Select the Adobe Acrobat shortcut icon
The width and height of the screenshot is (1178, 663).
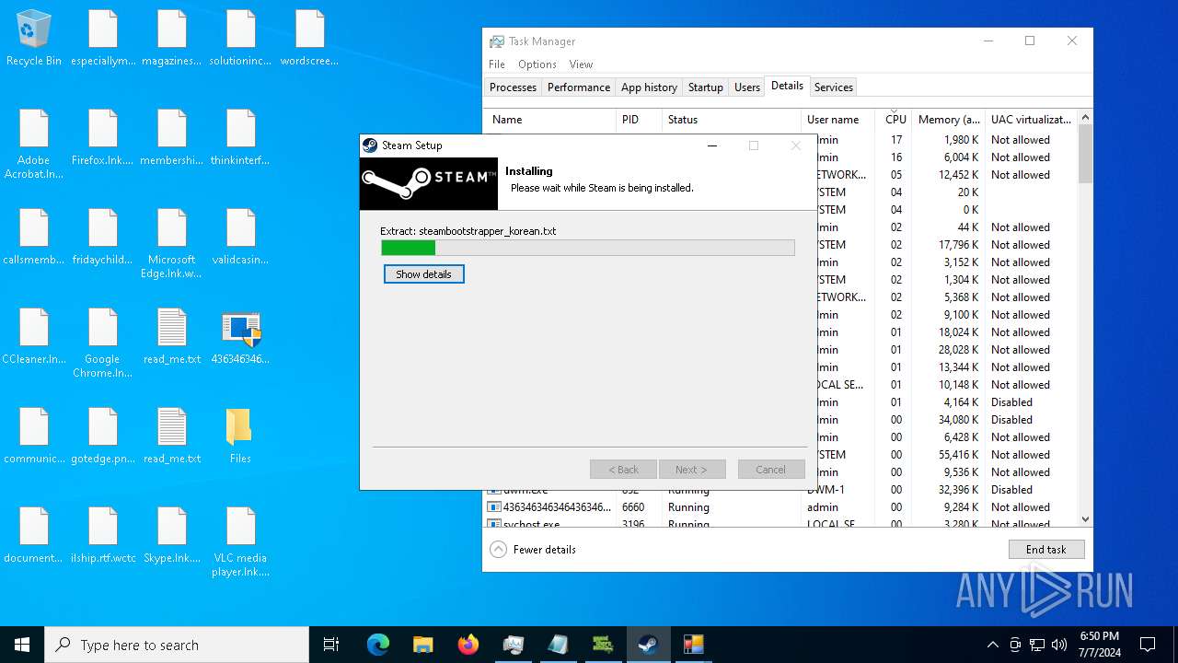[34, 145]
